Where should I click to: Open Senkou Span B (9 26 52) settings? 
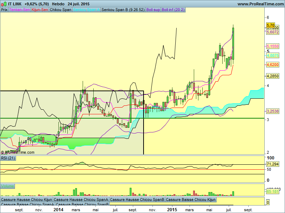[x=123, y=10]
